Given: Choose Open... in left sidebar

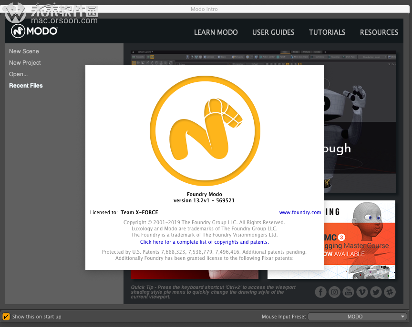Looking at the screenshot, I should (x=19, y=74).
